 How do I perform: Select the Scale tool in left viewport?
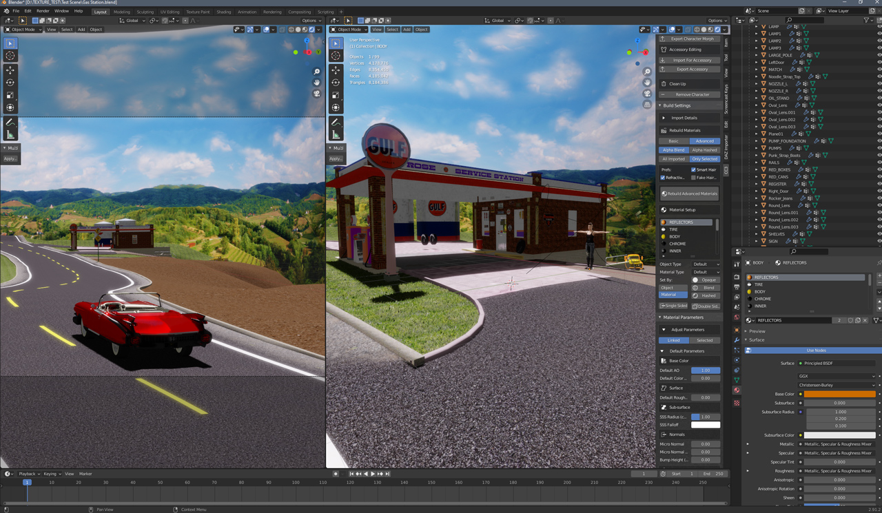point(10,95)
